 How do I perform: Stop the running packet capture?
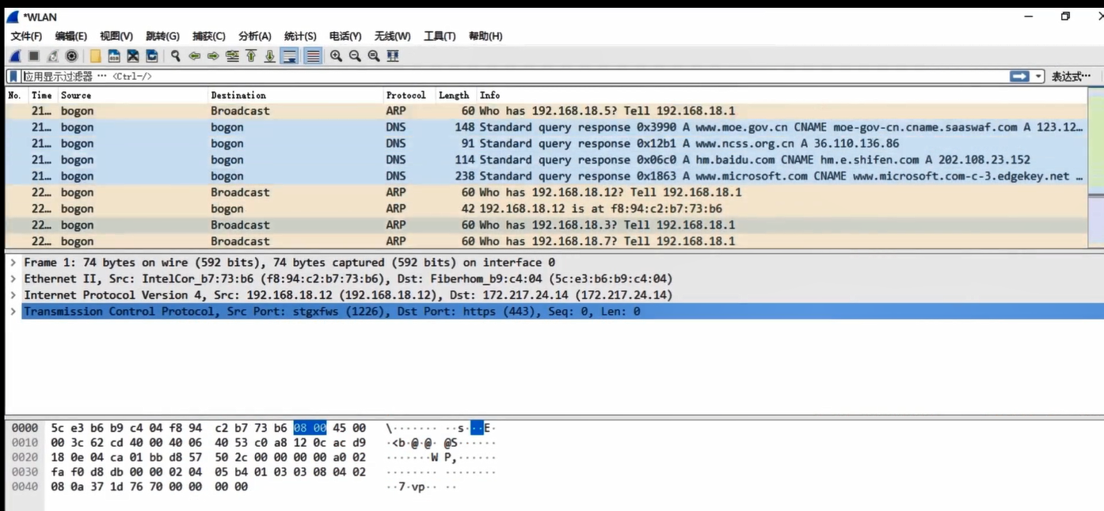34,56
